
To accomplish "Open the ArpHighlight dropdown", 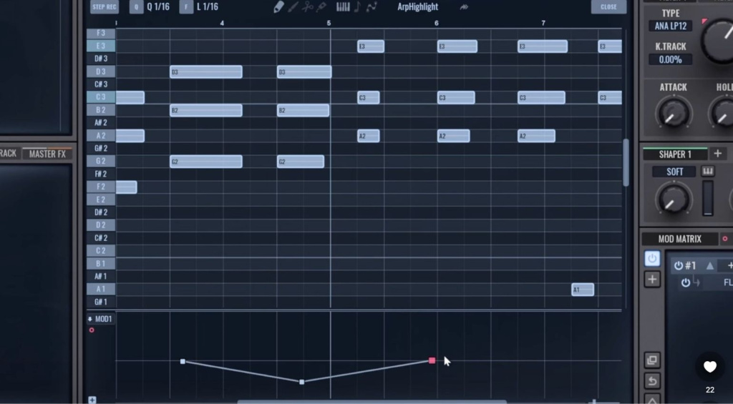I will (x=418, y=7).
